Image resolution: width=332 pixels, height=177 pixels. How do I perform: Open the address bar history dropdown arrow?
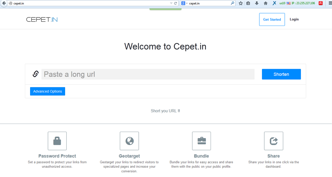click(171, 3)
